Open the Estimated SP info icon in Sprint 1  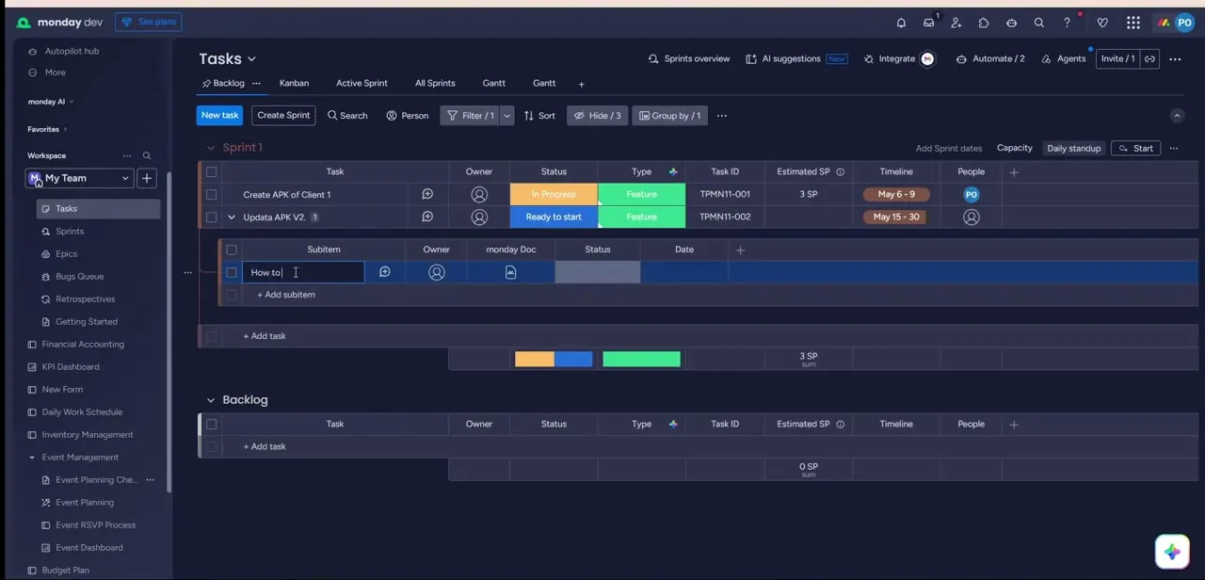point(841,172)
